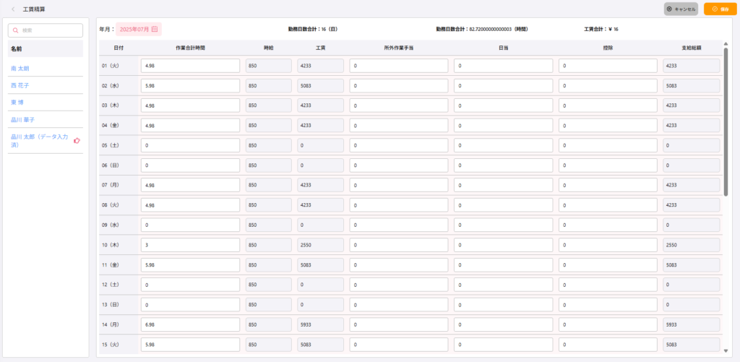Edit 日当 for 03（木）
The height and width of the screenshot is (362, 740).
[504, 105]
